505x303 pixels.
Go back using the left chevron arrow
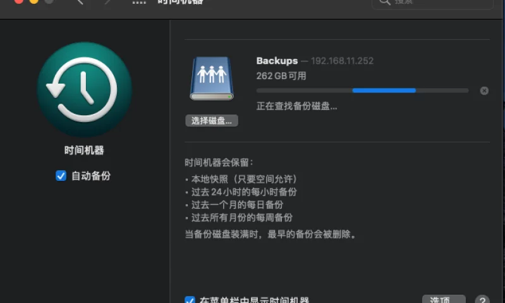point(80,2)
